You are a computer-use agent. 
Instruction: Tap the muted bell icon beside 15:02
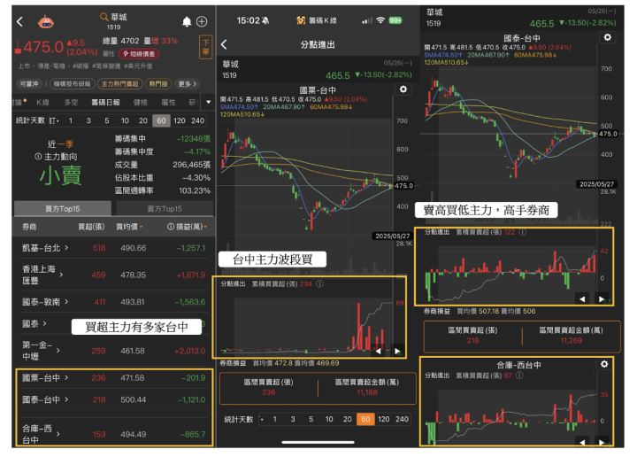(x=265, y=20)
